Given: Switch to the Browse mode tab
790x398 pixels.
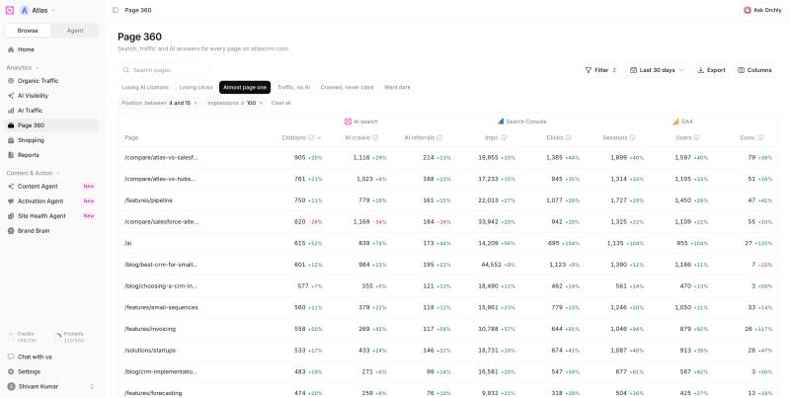Looking at the screenshot, I should click(28, 31).
